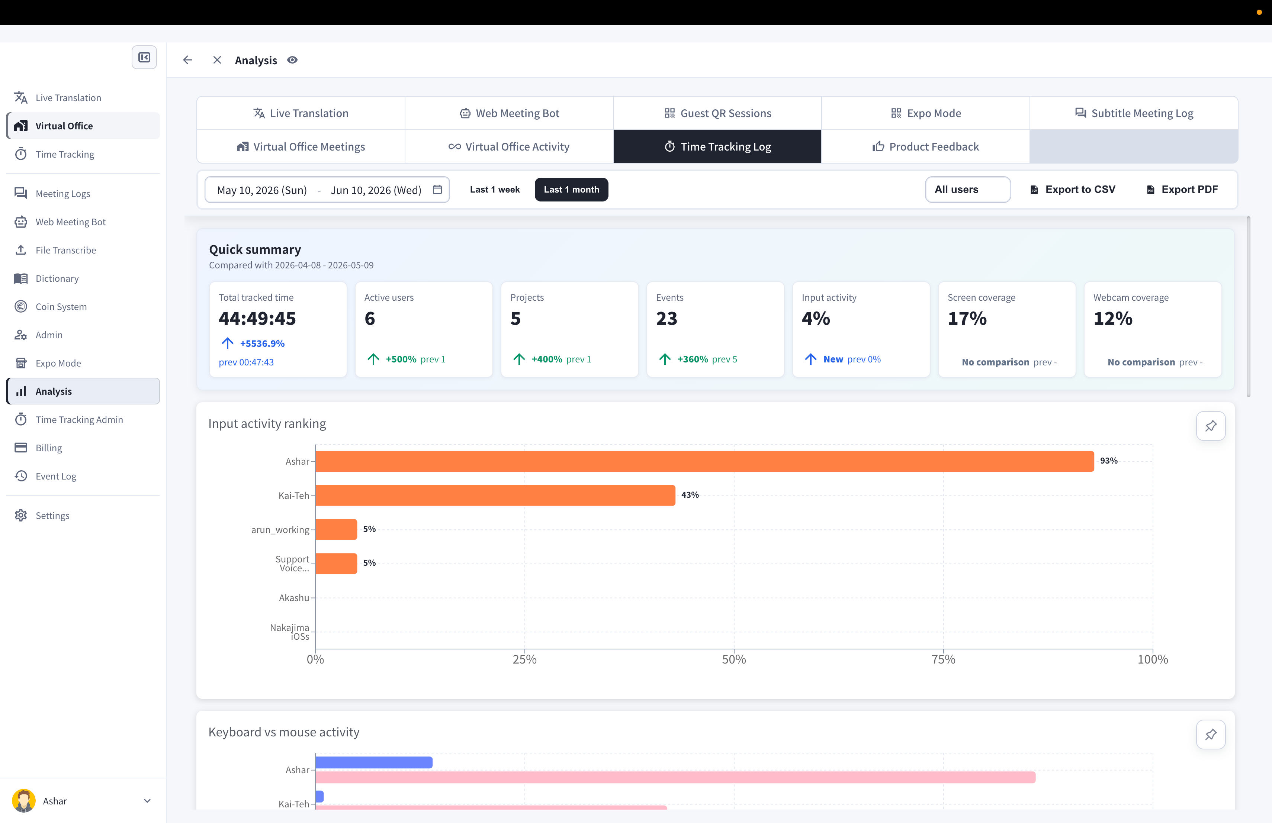Image resolution: width=1272 pixels, height=823 pixels.
Task: Open Coin System in the sidebar
Action: coord(83,307)
